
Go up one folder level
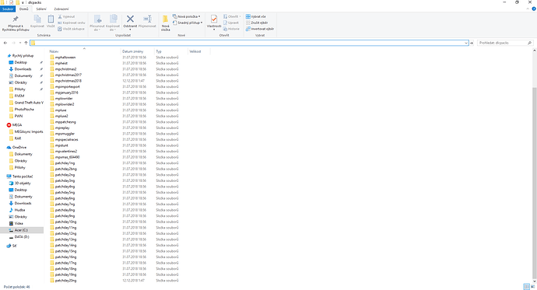click(26, 43)
